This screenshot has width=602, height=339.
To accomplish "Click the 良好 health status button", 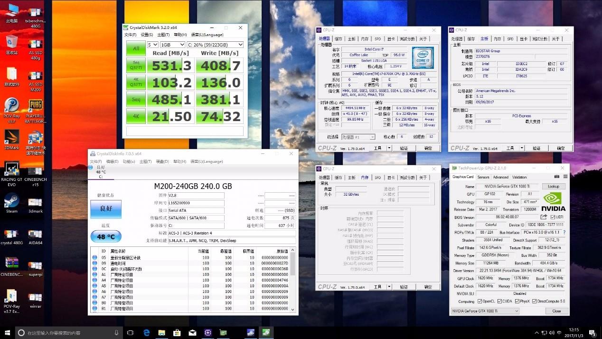I will 106,209.
